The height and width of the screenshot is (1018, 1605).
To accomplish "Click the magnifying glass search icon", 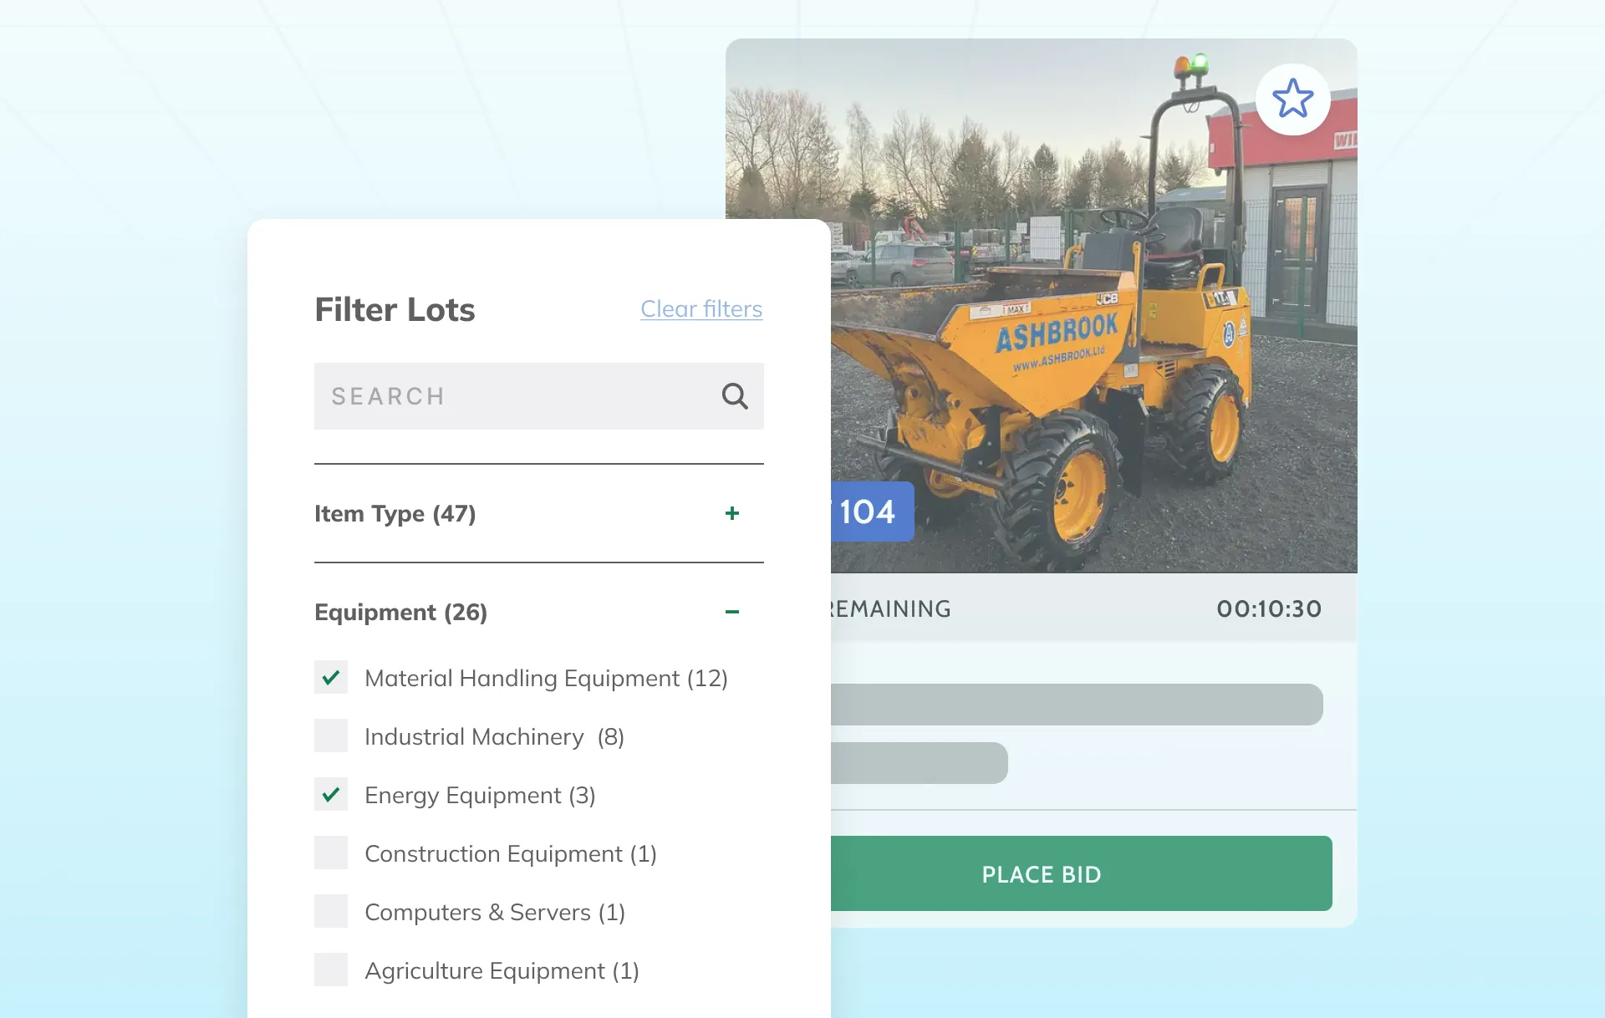I will (x=734, y=396).
